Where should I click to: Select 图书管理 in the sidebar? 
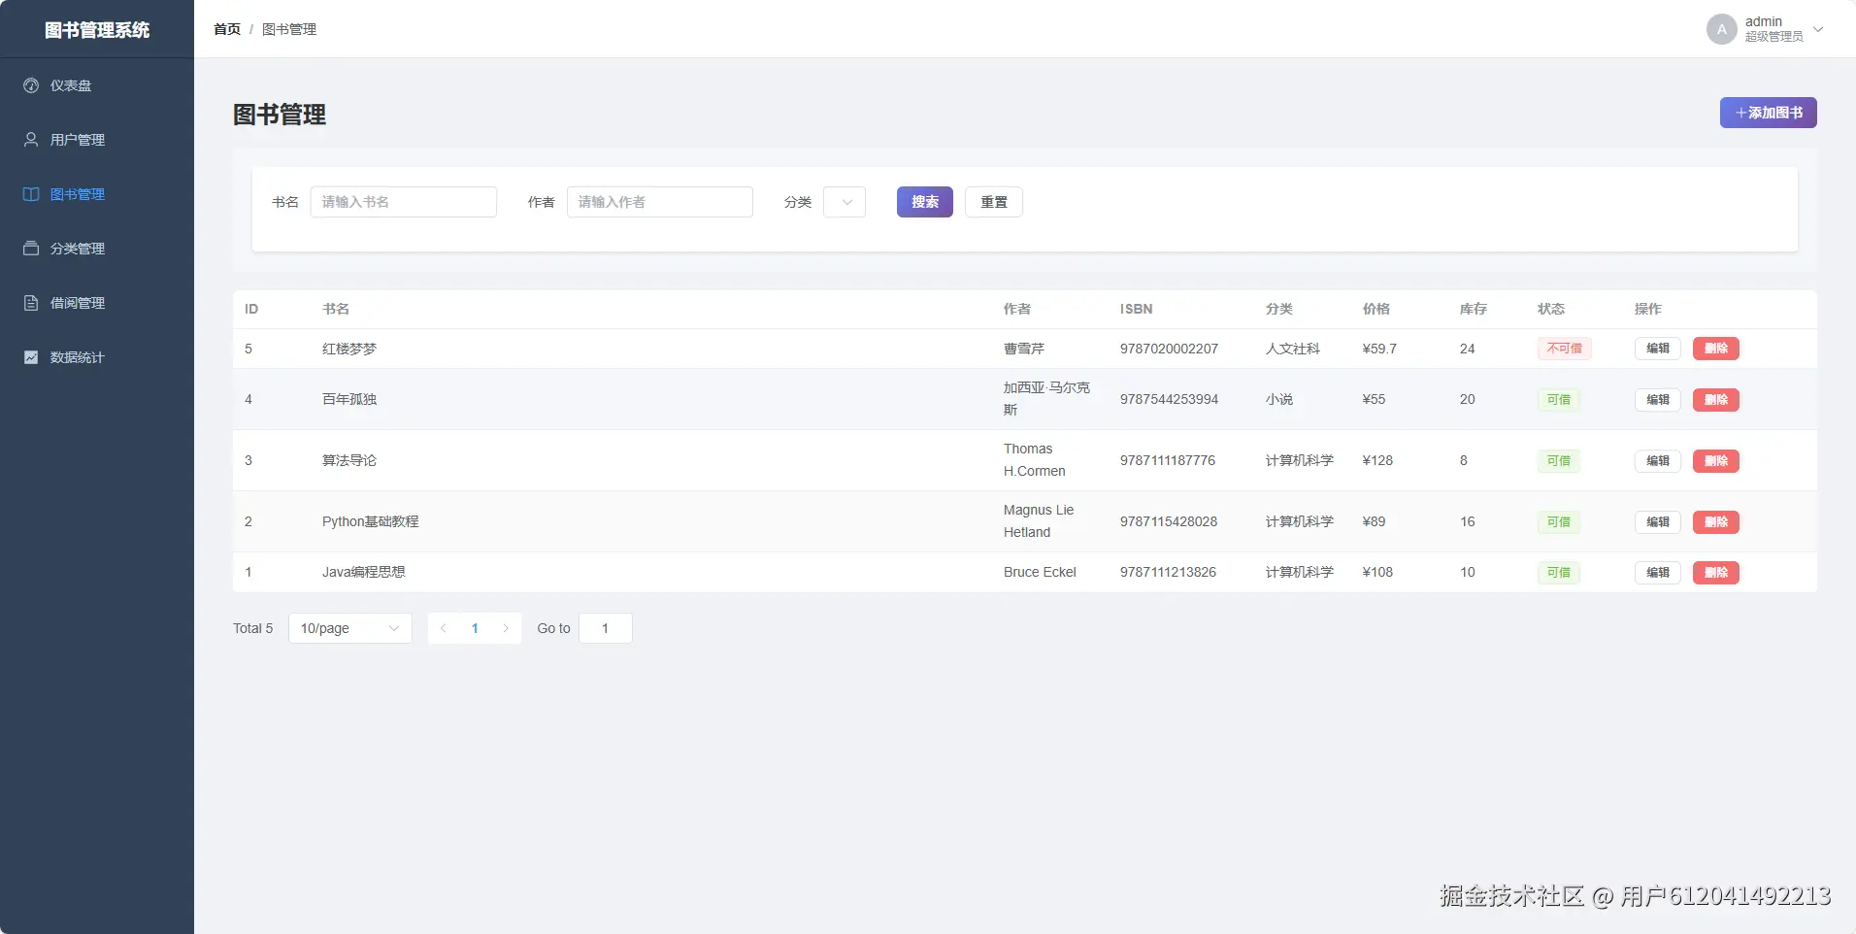coord(97,194)
